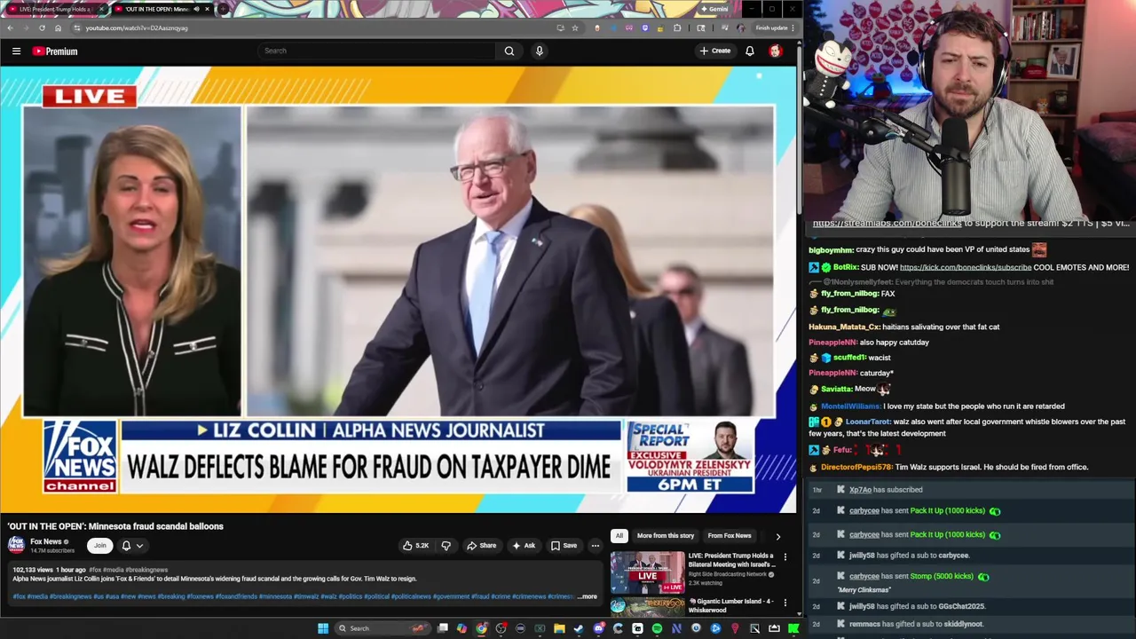Save the video to a playlist

[564, 545]
